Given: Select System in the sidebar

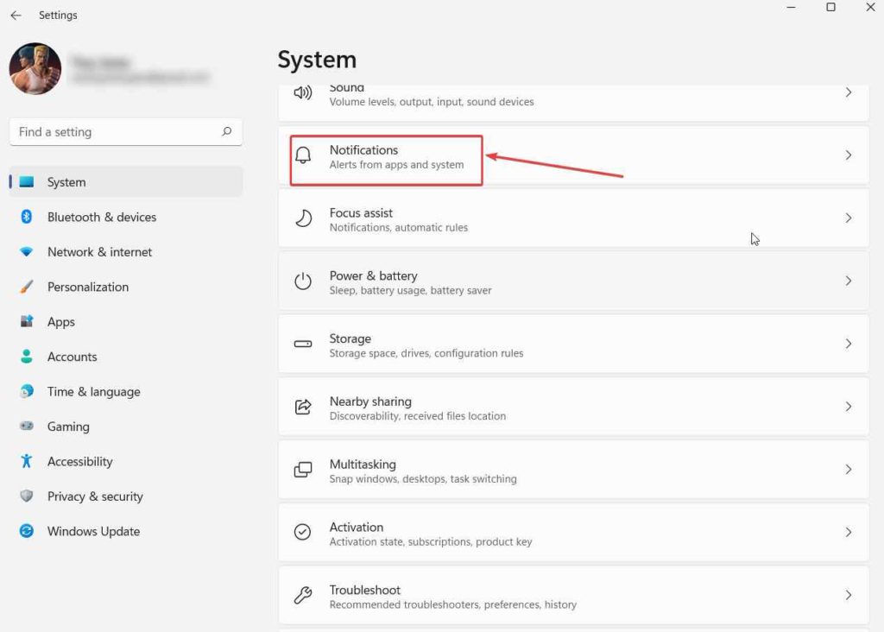Looking at the screenshot, I should click(x=68, y=182).
